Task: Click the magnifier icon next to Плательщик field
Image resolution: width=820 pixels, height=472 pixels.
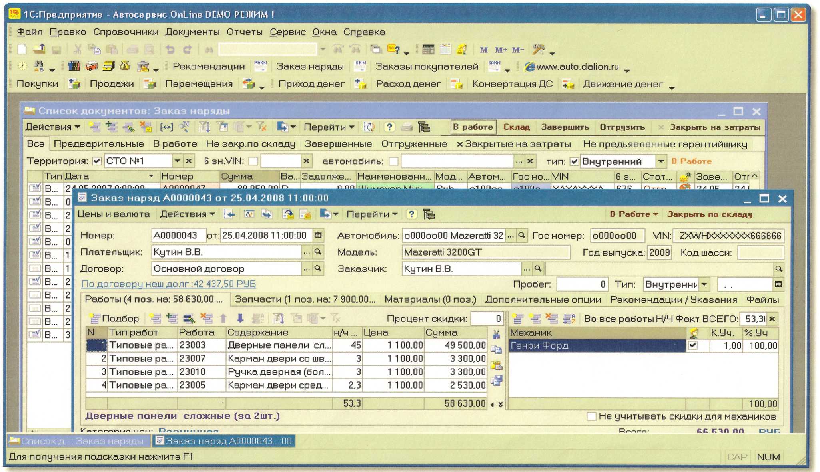Action: [318, 252]
